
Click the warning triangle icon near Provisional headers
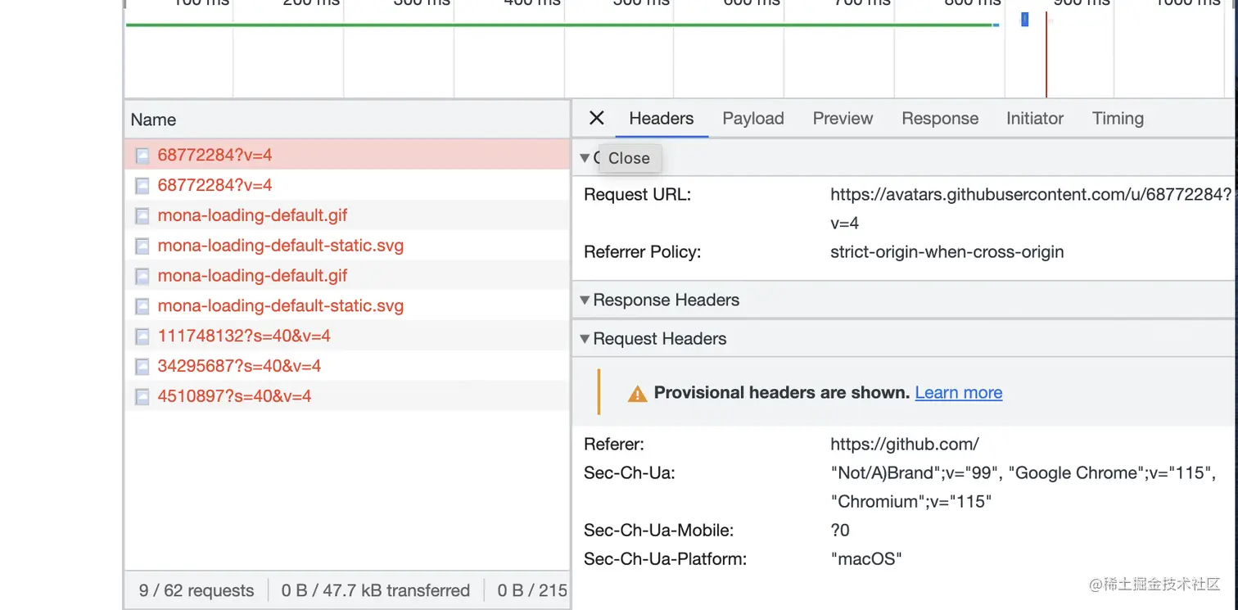click(x=637, y=394)
